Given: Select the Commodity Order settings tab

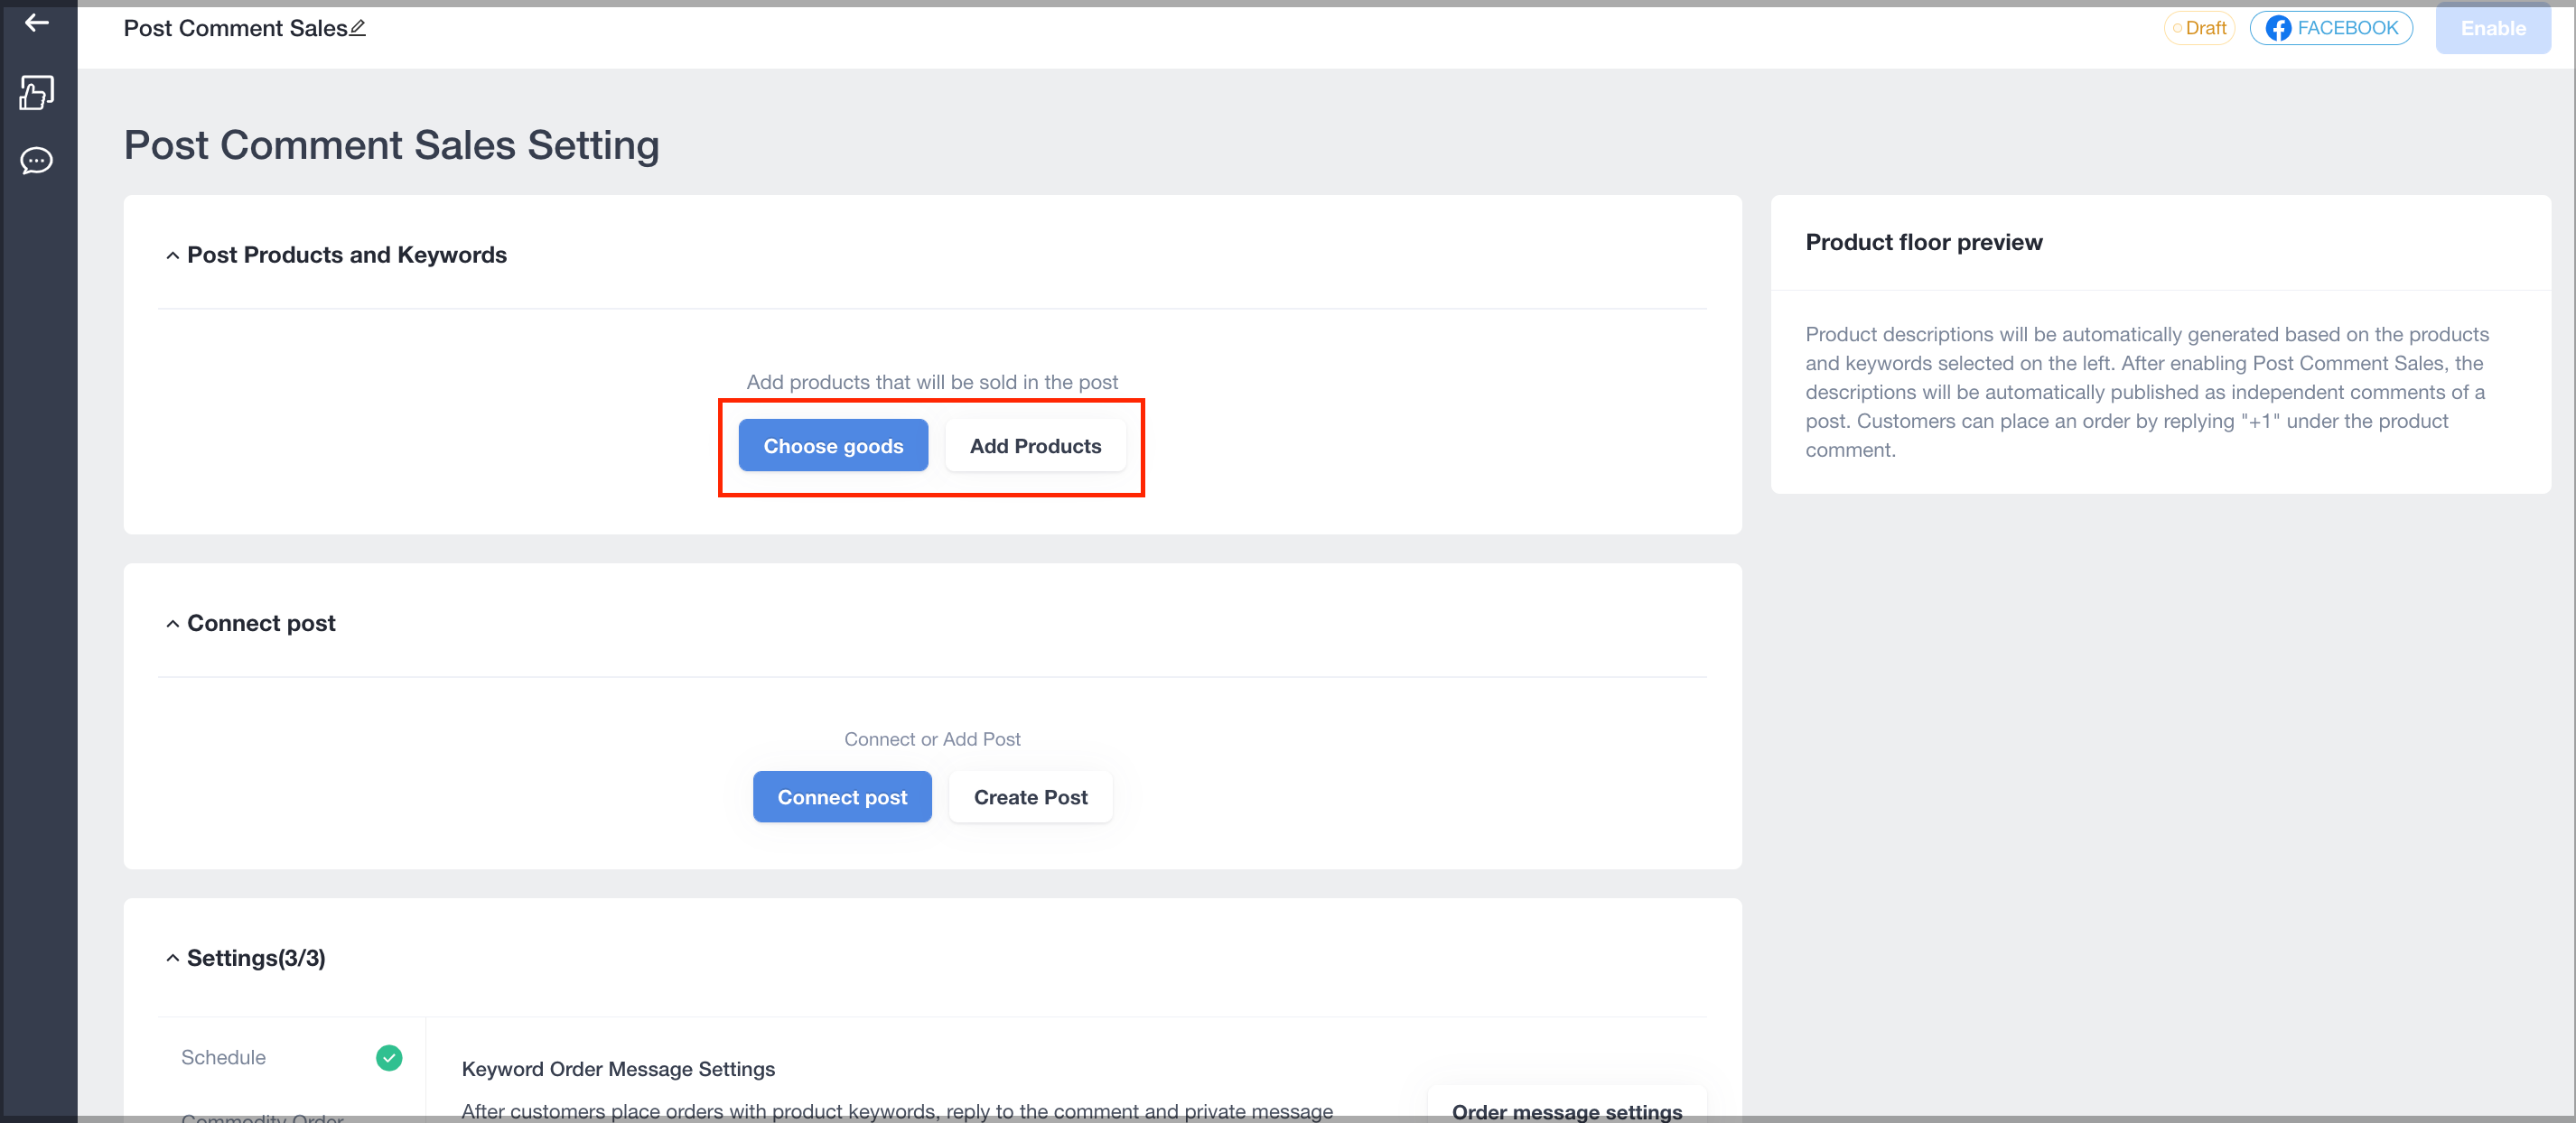Looking at the screenshot, I should point(262,1116).
